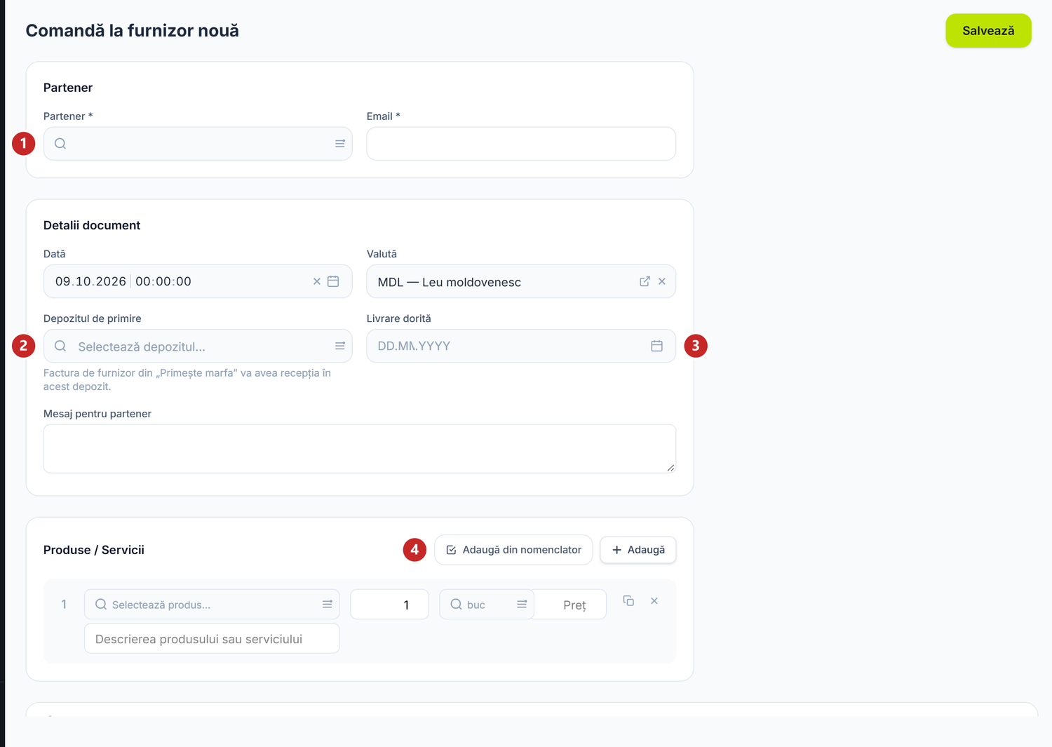The image size is (1052, 747).
Task: Click the Descrierea produsului sau serviciului field
Action: pos(212,639)
